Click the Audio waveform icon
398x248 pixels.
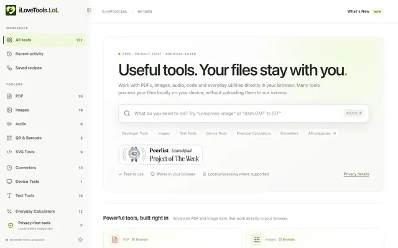[x=9, y=124]
